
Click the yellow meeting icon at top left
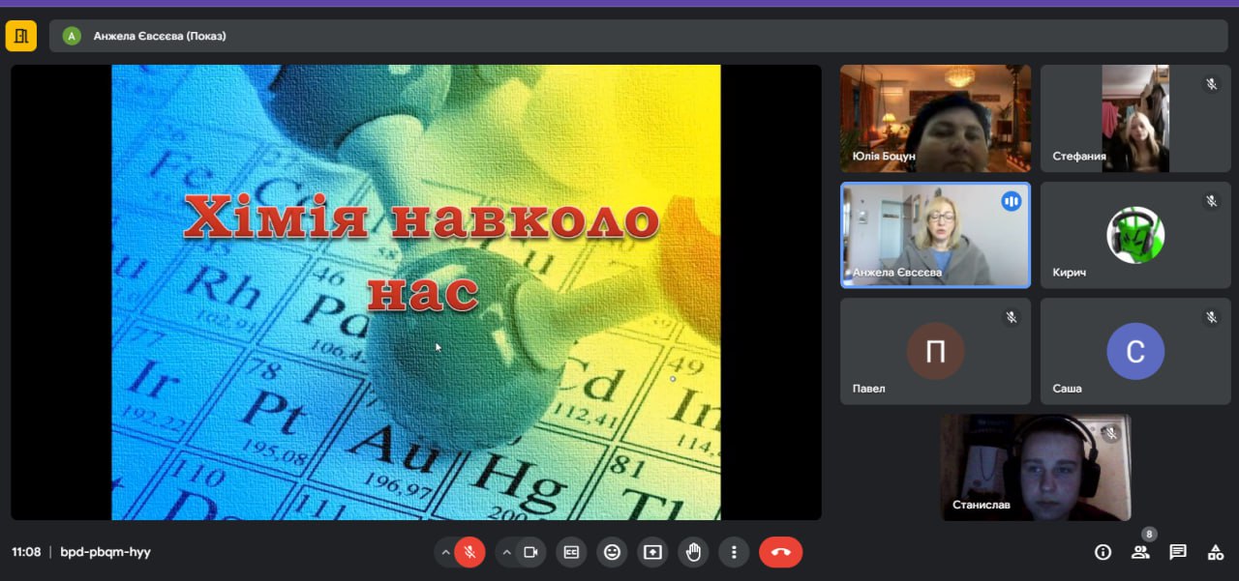pos(20,36)
